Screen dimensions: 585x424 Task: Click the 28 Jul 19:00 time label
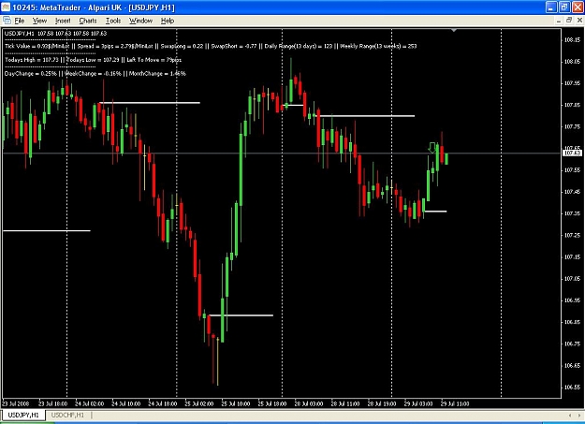tap(382, 403)
